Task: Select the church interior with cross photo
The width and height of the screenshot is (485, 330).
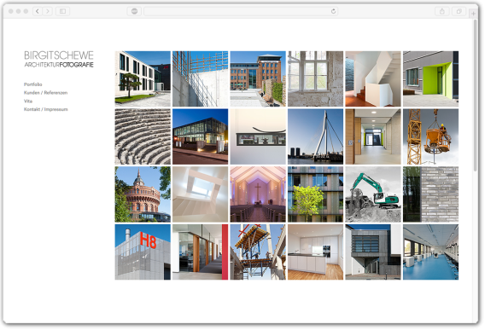Action: [258, 194]
